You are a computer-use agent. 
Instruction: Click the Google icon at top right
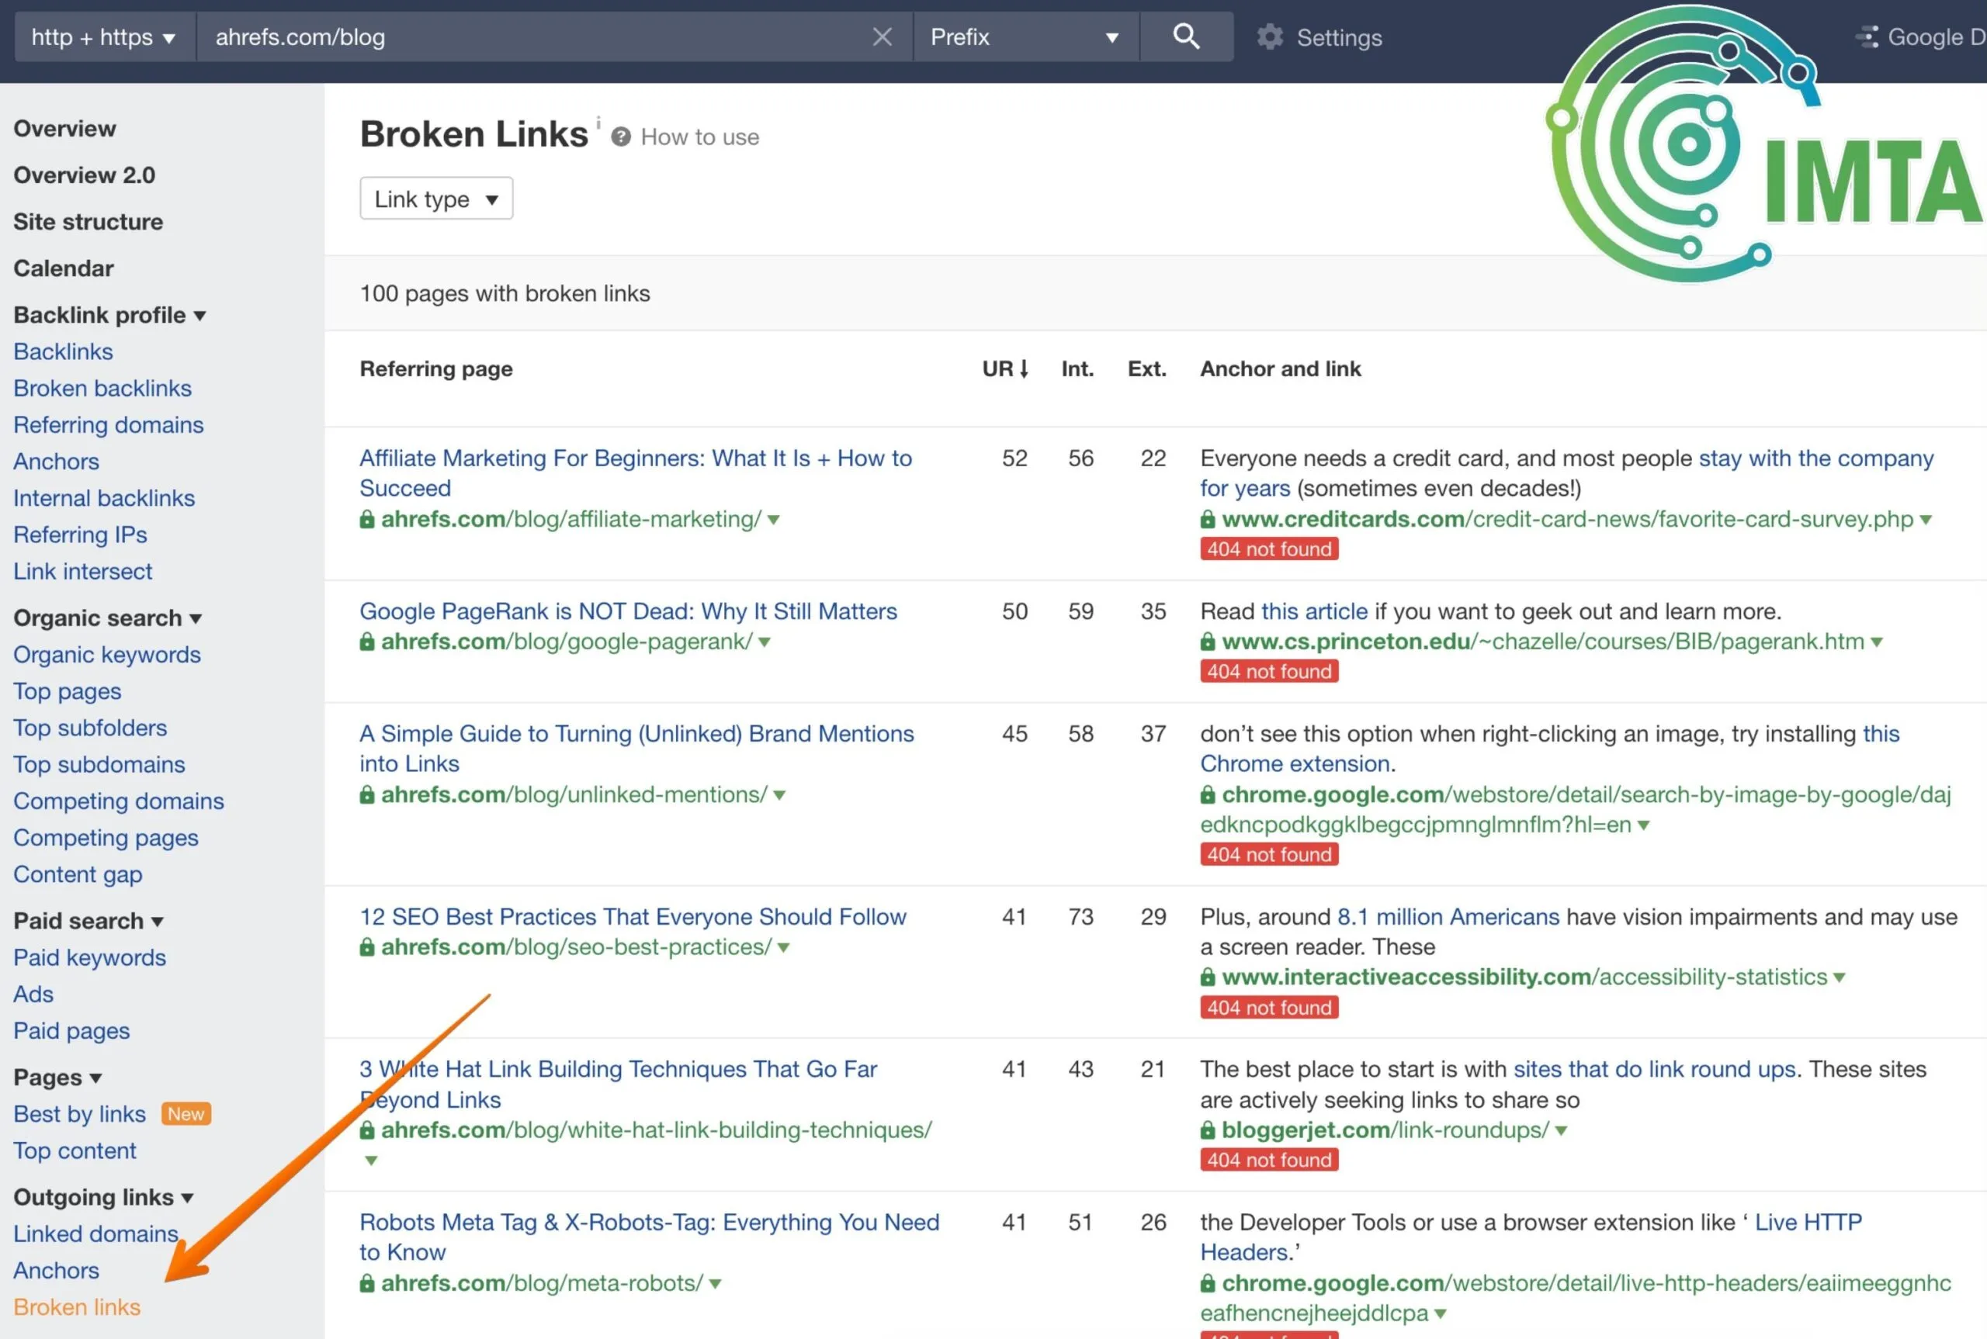[x=1867, y=36]
